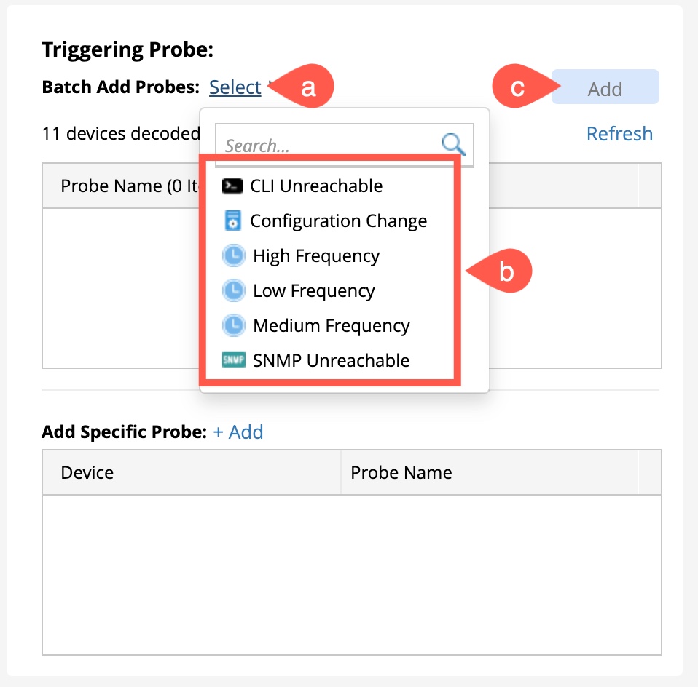Choose the Configuration Change probe option
The image size is (698, 687).
pos(338,221)
